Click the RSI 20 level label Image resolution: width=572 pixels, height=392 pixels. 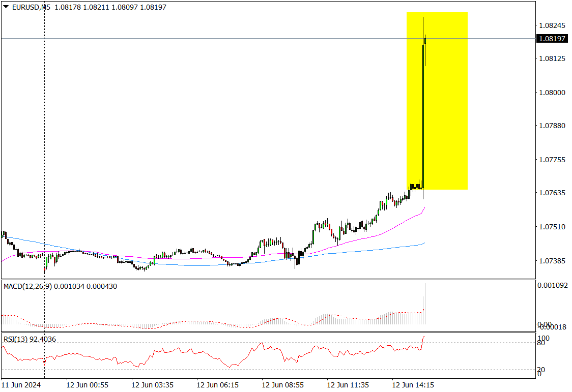(541, 370)
